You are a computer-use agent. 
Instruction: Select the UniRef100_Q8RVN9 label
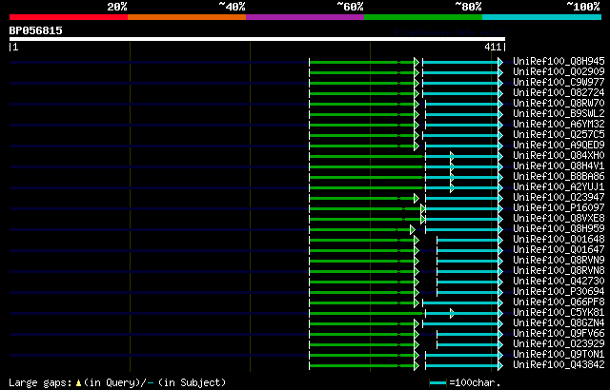click(559, 261)
